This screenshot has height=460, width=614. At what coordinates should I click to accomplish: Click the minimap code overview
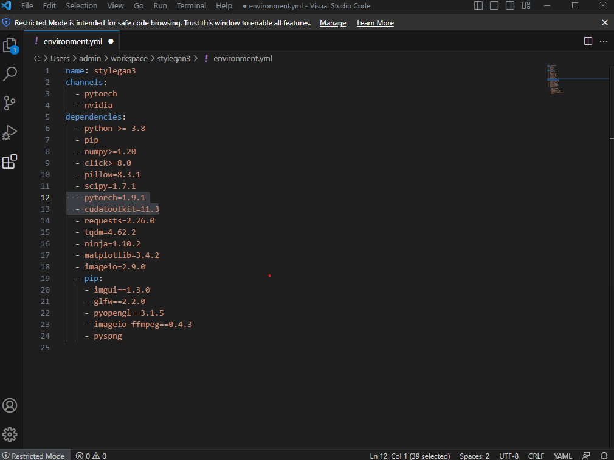555,79
